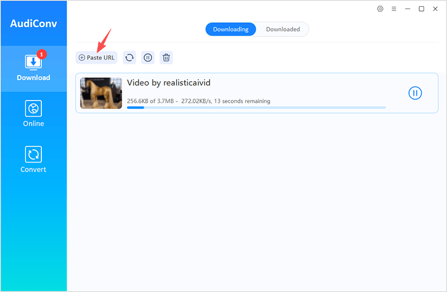The height and width of the screenshot is (292, 447).
Task: Delete downloads with the trash icon
Action: click(166, 58)
